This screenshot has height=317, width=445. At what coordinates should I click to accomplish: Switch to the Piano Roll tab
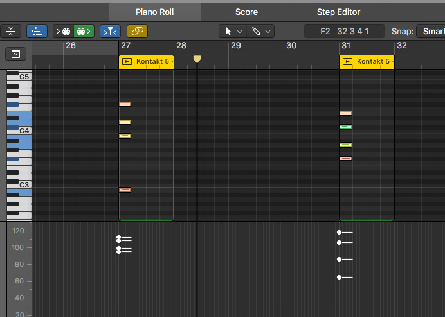(x=155, y=12)
